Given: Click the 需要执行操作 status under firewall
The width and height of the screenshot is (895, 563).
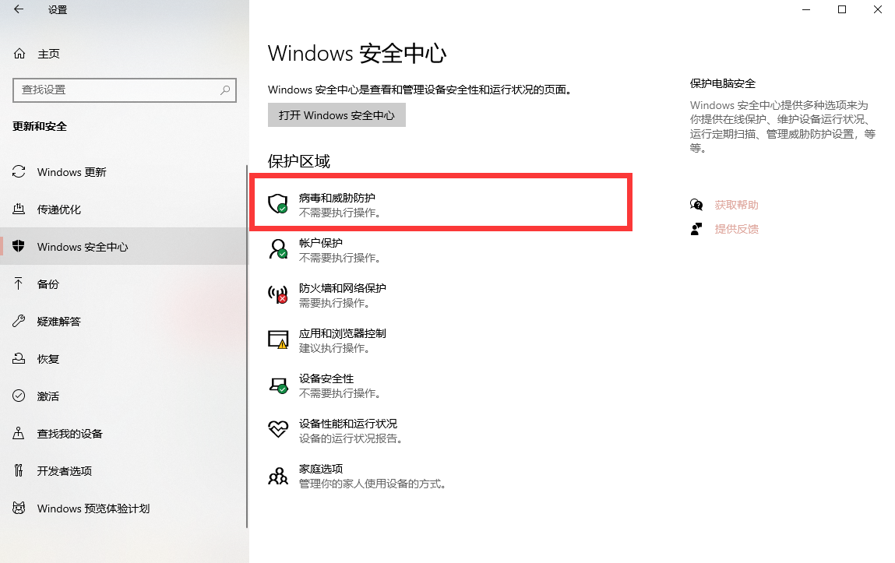Looking at the screenshot, I should point(334,303).
